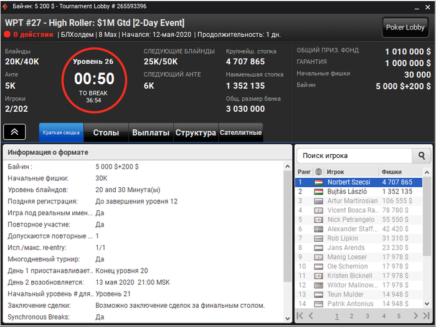This screenshot has width=436, height=327.
Task: Open the Столы tab
Action: [106, 132]
